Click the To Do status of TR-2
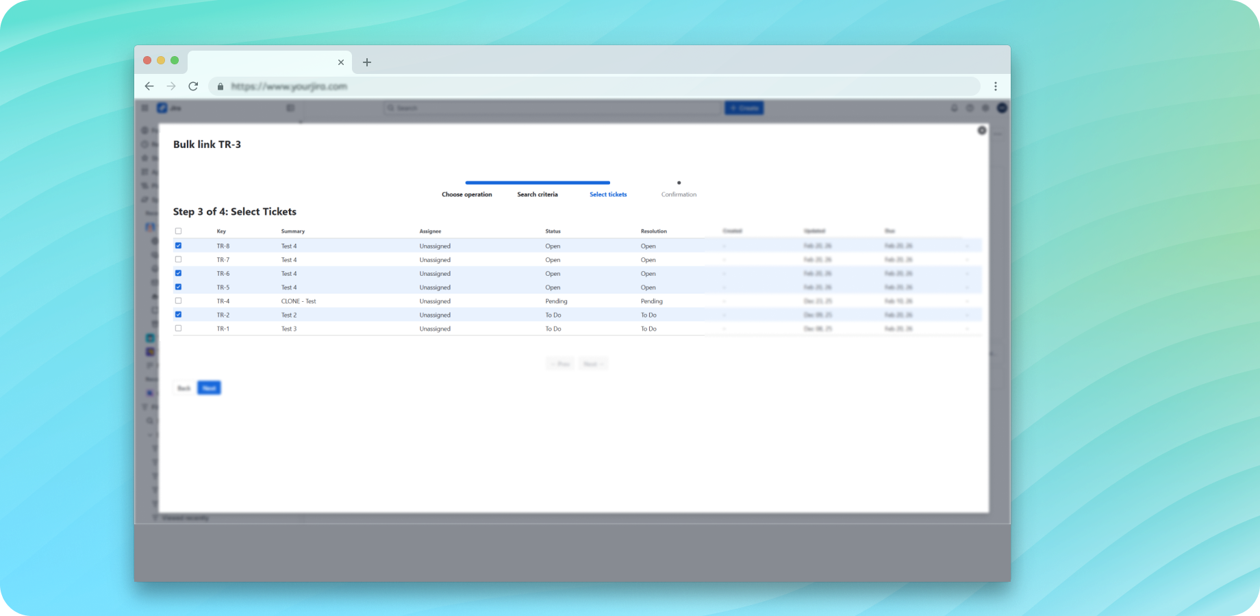 pos(553,315)
